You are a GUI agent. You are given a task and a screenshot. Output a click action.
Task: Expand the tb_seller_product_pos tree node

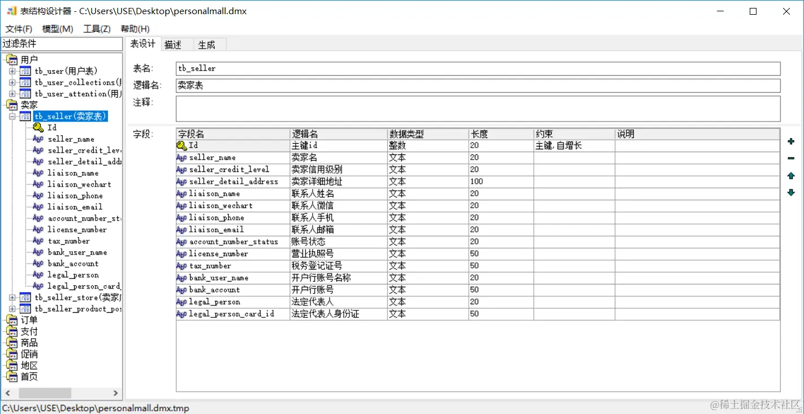tap(12, 309)
